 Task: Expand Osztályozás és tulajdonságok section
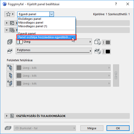7,116
